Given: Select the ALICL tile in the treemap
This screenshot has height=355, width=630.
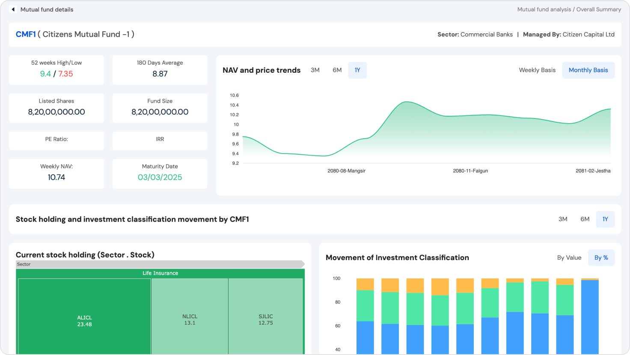Looking at the screenshot, I should 84,321.
